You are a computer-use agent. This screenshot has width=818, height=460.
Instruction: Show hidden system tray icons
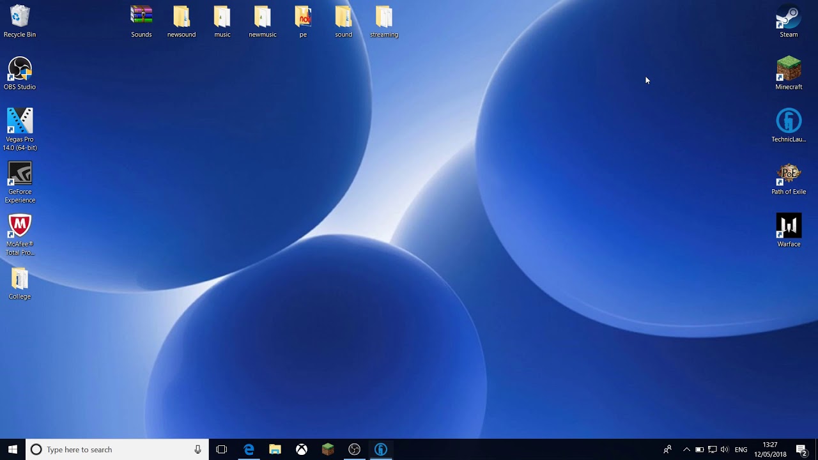(687, 450)
